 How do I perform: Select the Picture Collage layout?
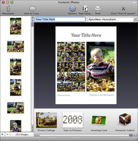coord(46,120)
